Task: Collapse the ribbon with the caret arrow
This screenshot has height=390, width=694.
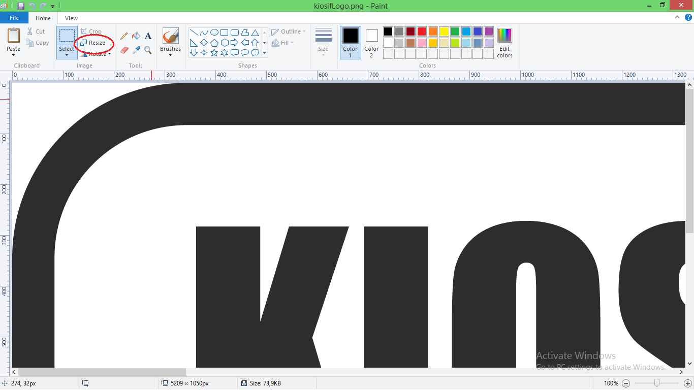Action: click(x=677, y=17)
